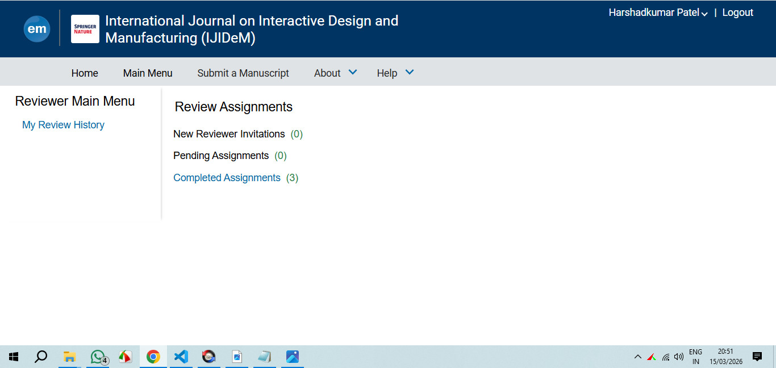Viewport: 776px width, 368px height.
Task: Click the volume speaker icon in tray
Action: click(678, 357)
